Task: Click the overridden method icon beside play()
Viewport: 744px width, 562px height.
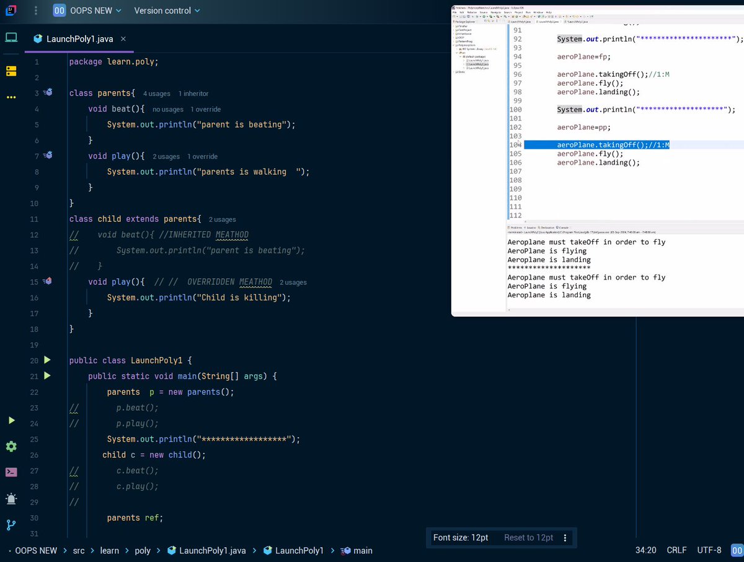Action: [x=48, y=281]
